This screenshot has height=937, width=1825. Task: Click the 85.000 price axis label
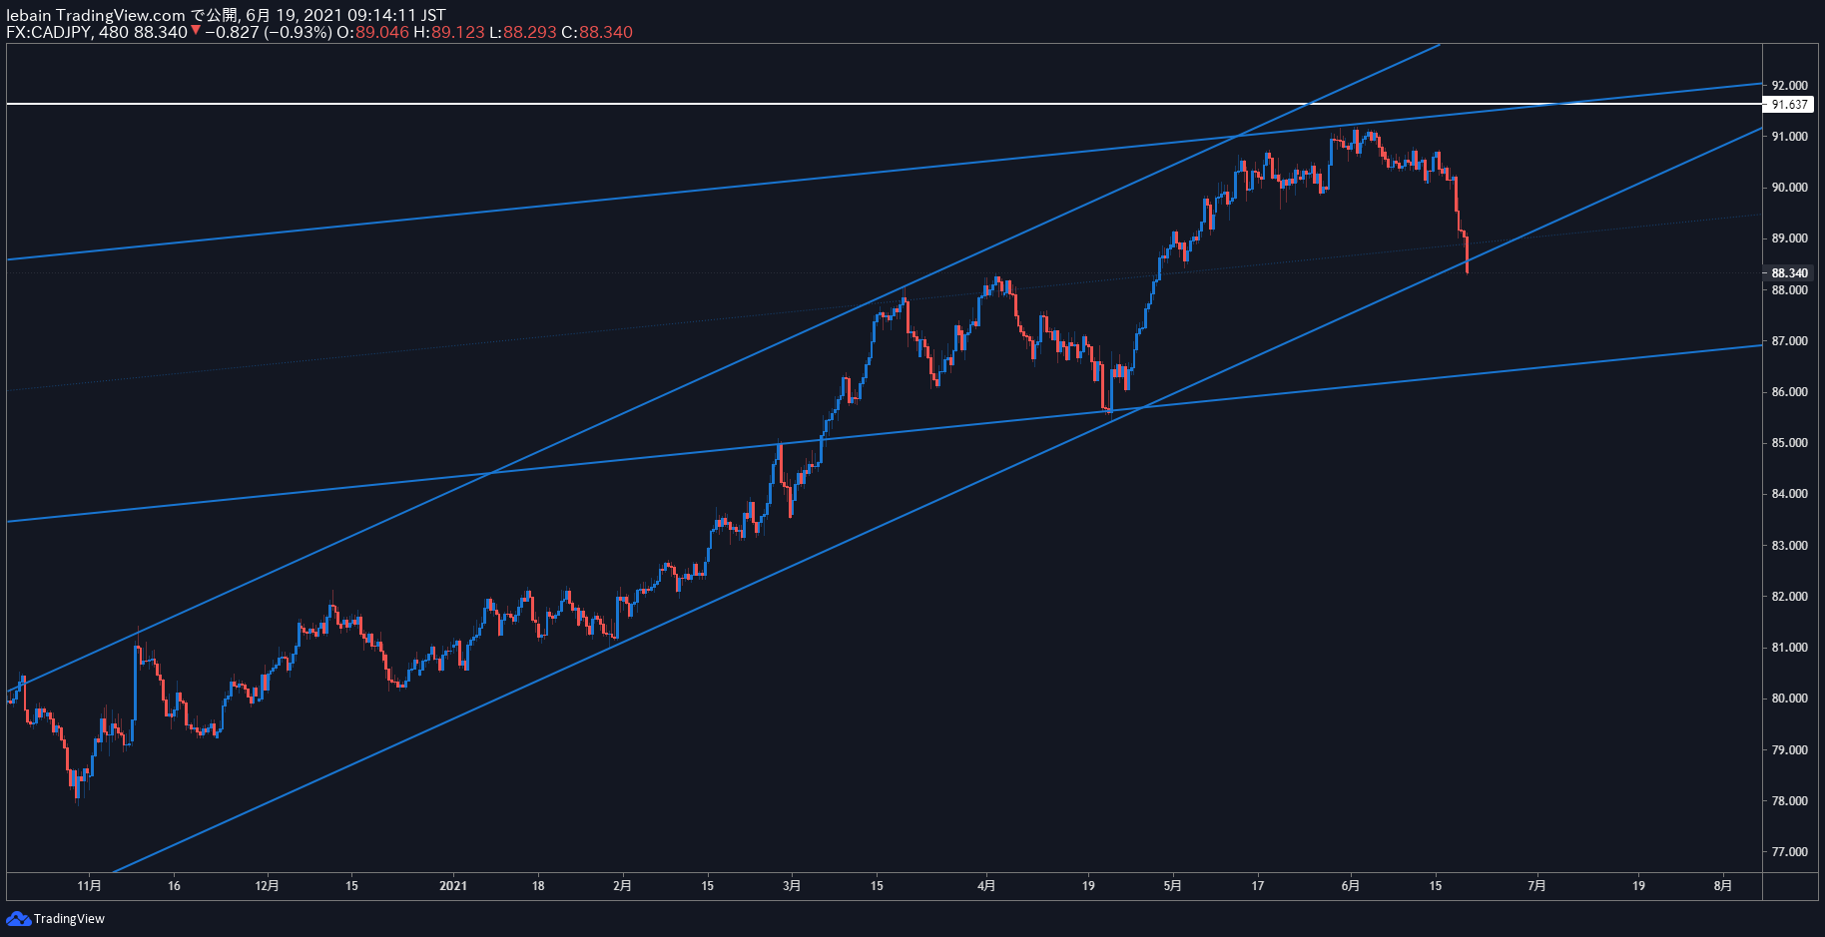pyautogui.click(x=1789, y=443)
